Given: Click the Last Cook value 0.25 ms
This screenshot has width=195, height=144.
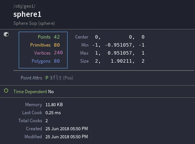Looking at the screenshot, I should [x=53, y=113].
